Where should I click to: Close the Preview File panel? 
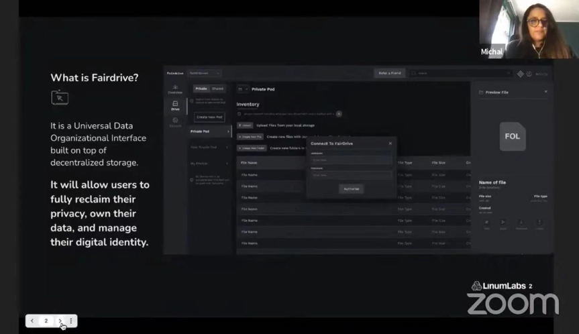click(545, 91)
